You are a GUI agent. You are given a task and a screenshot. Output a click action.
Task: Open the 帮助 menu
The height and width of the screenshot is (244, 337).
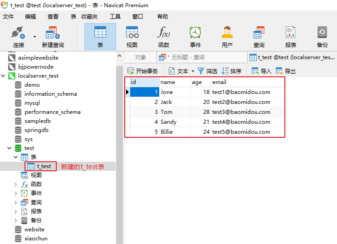[x=163, y=16]
